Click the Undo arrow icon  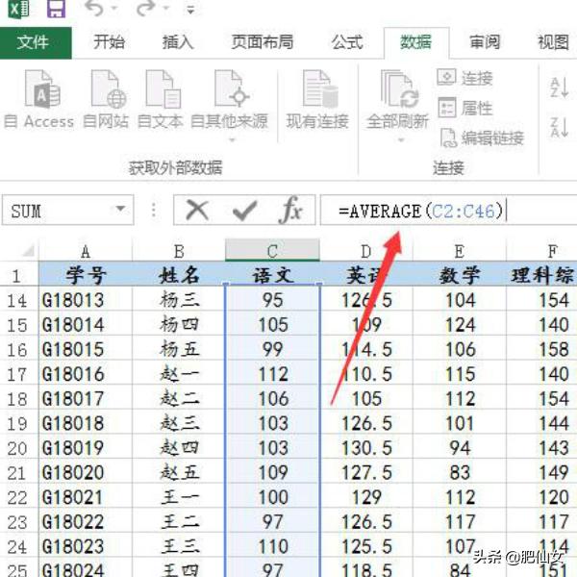point(94,8)
